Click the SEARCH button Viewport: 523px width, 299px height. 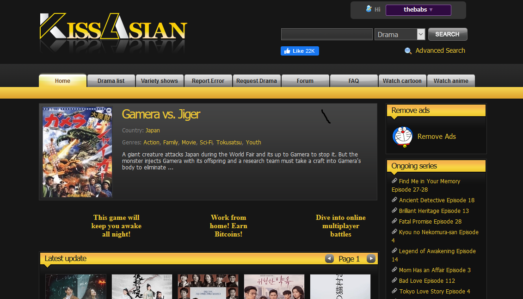448,34
